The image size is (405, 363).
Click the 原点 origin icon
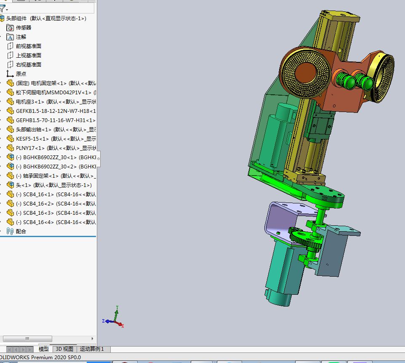coord(10,74)
